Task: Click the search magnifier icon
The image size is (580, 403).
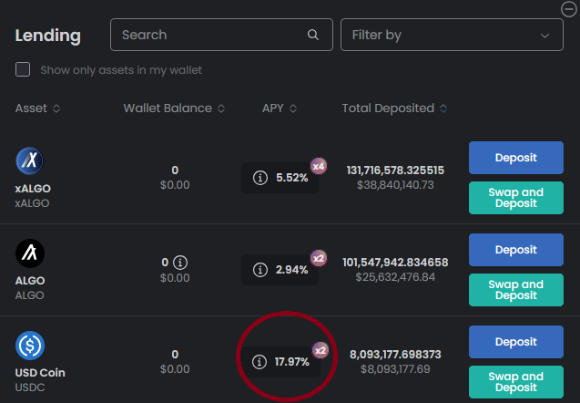Action: [313, 35]
